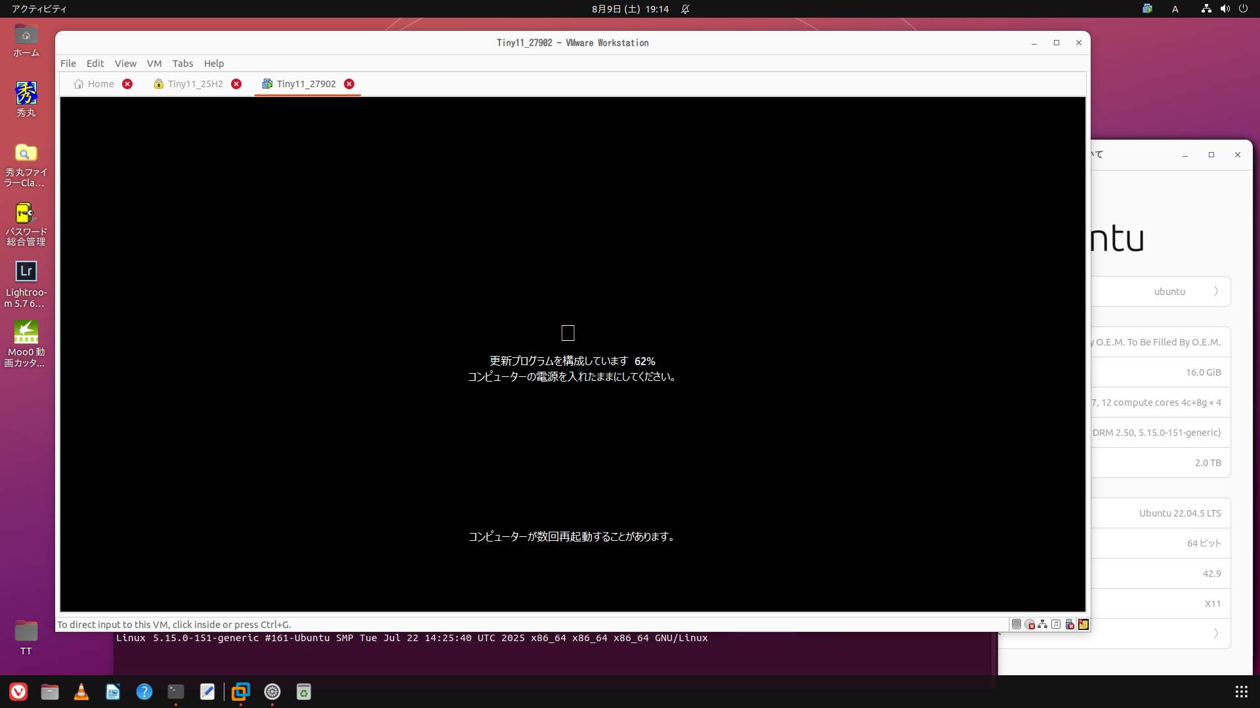Image resolution: width=1260 pixels, height=708 pixels.
Task: Open Vivaldi browser from the dock
Action: point(18,692)
